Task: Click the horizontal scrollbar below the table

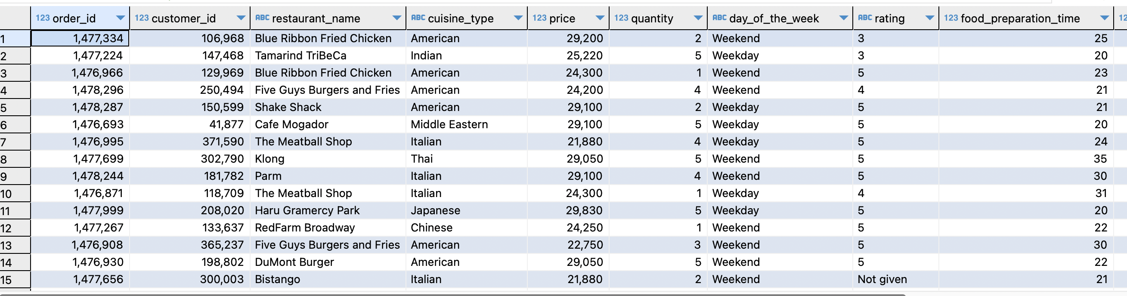Action: pos(453,294)
